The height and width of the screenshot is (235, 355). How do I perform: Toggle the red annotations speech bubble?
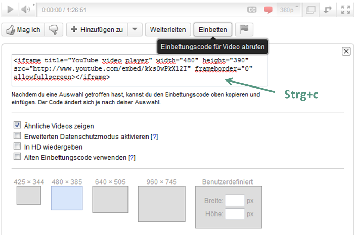point(268,10)
